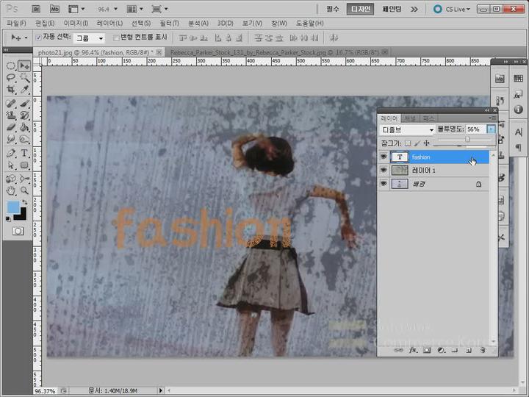Select the Elliptical Marquee tool
The width and height of the screenshot is (529, 397).
coord(11,65)
